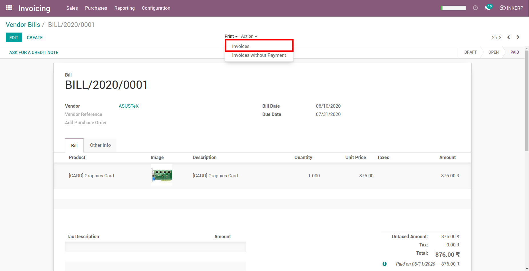This screenshot has height=271, width=529.
Task: Expand the Action dropdown
Action: click(249, 36)
